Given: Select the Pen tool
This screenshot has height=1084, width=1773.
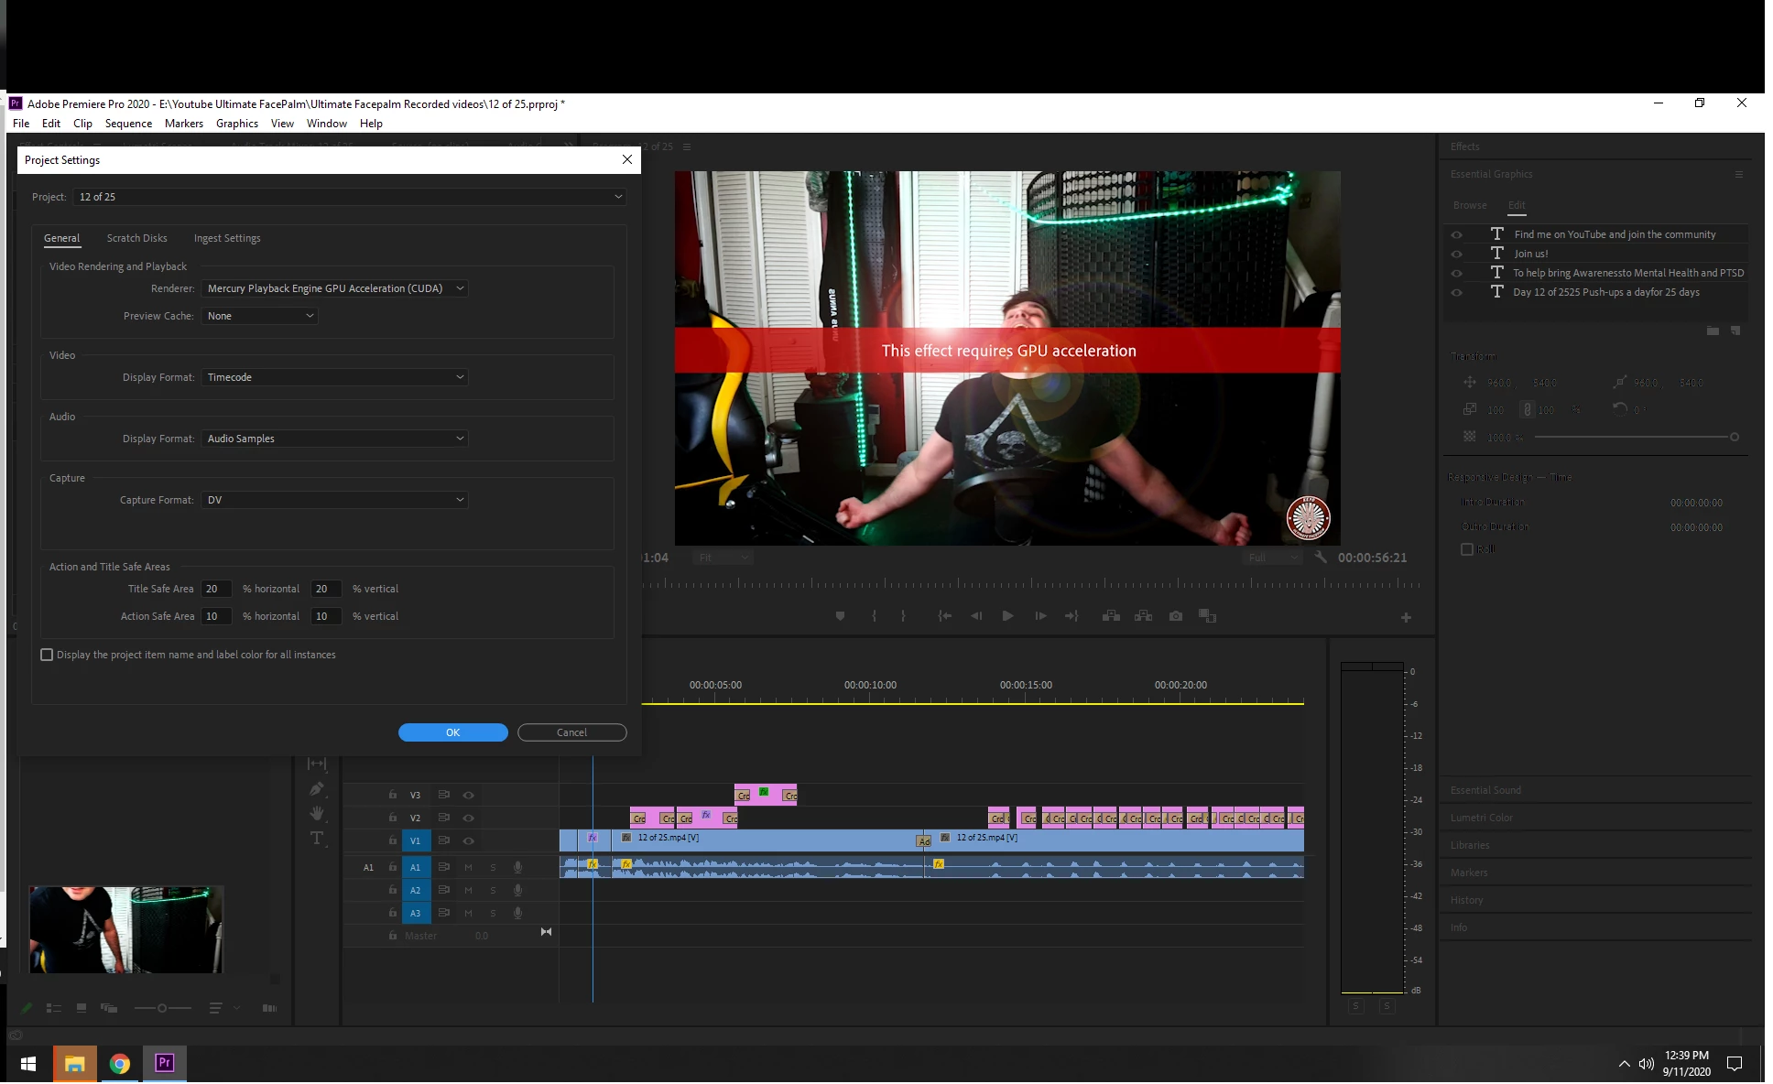Looking at the screenshot, I should coord(317,789).
